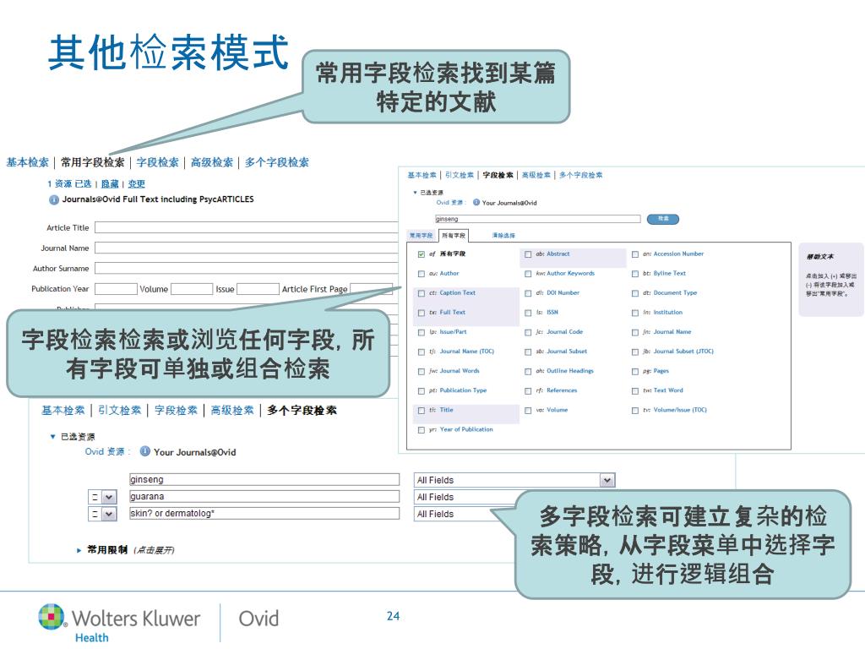865x649 pixels.
Task: Open 高级检索 in the bottom multi-field panel
Action: click(232, 410)
